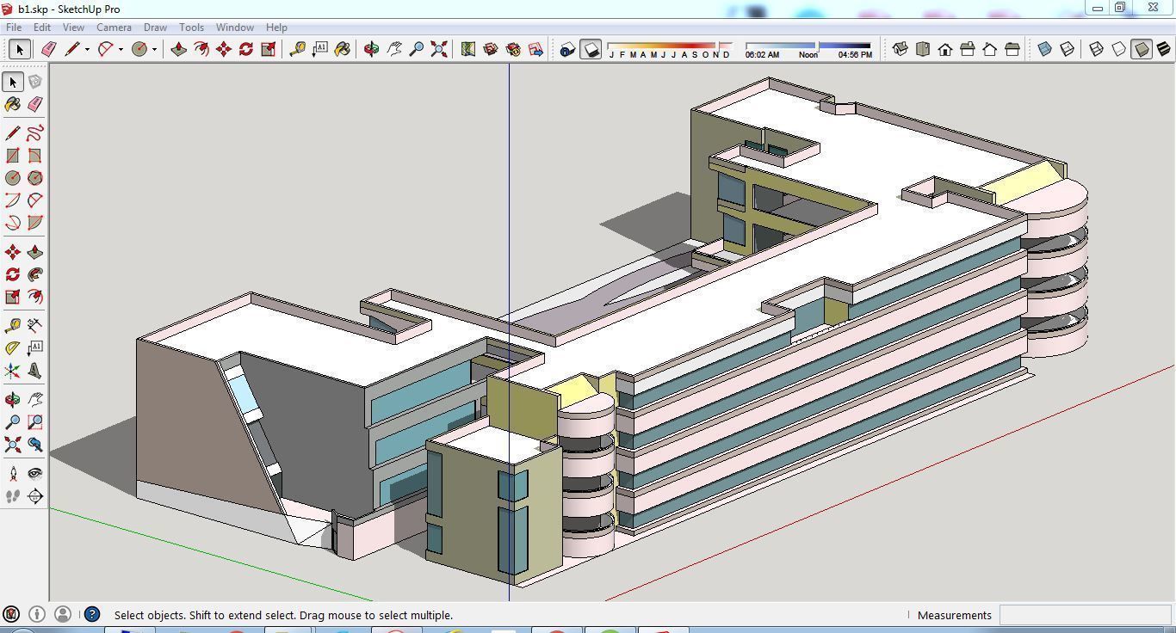Choose the Rotated Rectangle tool
This screenshot has height=633, width=1176.
point(35,156)
